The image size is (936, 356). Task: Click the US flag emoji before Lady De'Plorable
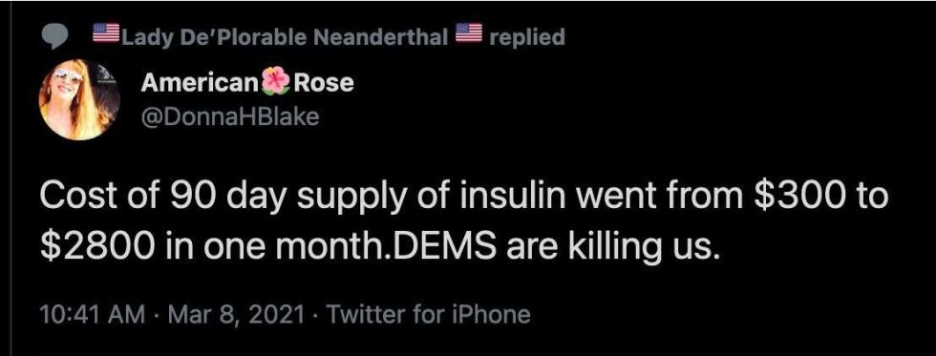(106, 32)
